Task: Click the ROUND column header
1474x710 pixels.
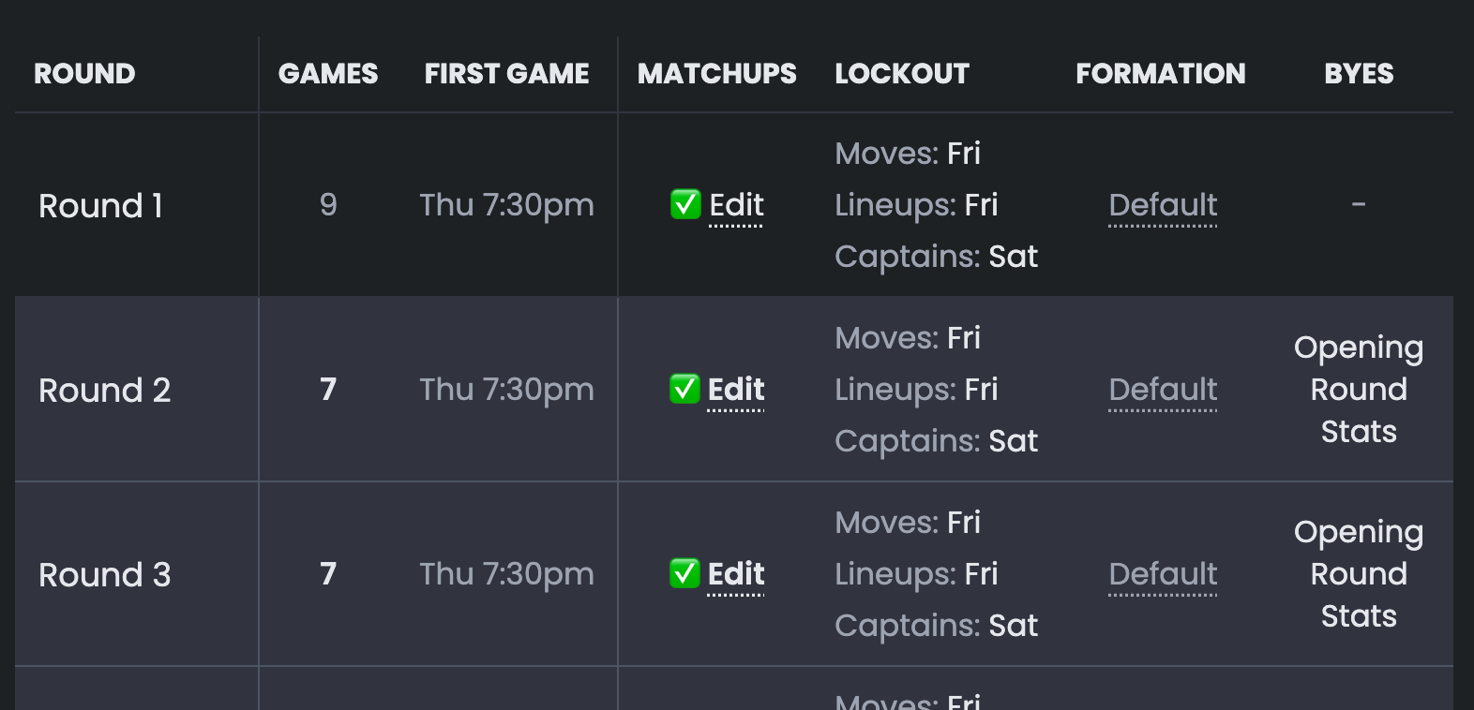Action: pos(83,74)
